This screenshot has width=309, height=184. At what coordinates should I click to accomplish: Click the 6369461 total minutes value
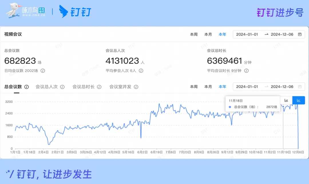225,61
